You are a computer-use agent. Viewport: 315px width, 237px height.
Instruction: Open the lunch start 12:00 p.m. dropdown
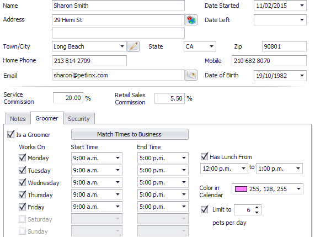243,168
